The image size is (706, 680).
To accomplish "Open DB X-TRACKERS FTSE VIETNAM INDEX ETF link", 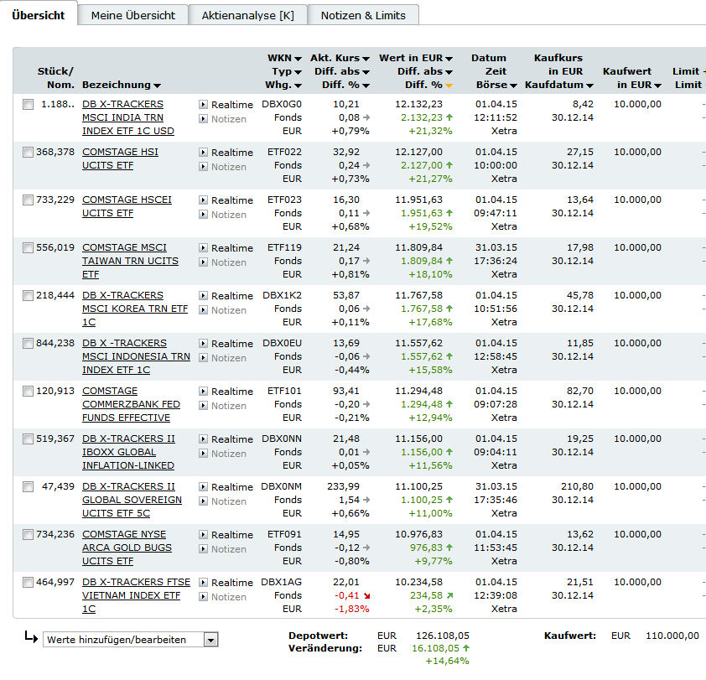I will 136,595.
